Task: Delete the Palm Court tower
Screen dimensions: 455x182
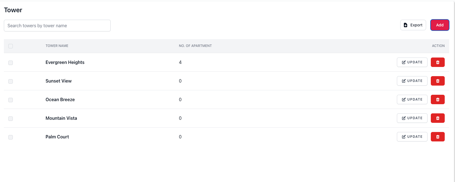Action: (x=437, y=137)
